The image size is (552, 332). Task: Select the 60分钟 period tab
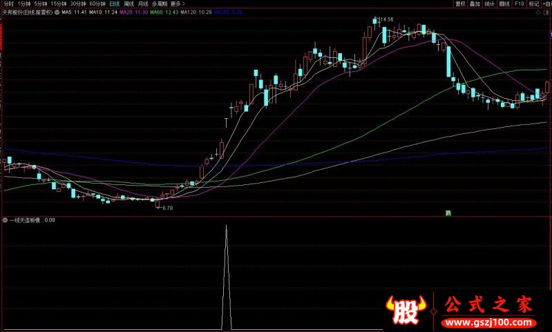(96, 3)
